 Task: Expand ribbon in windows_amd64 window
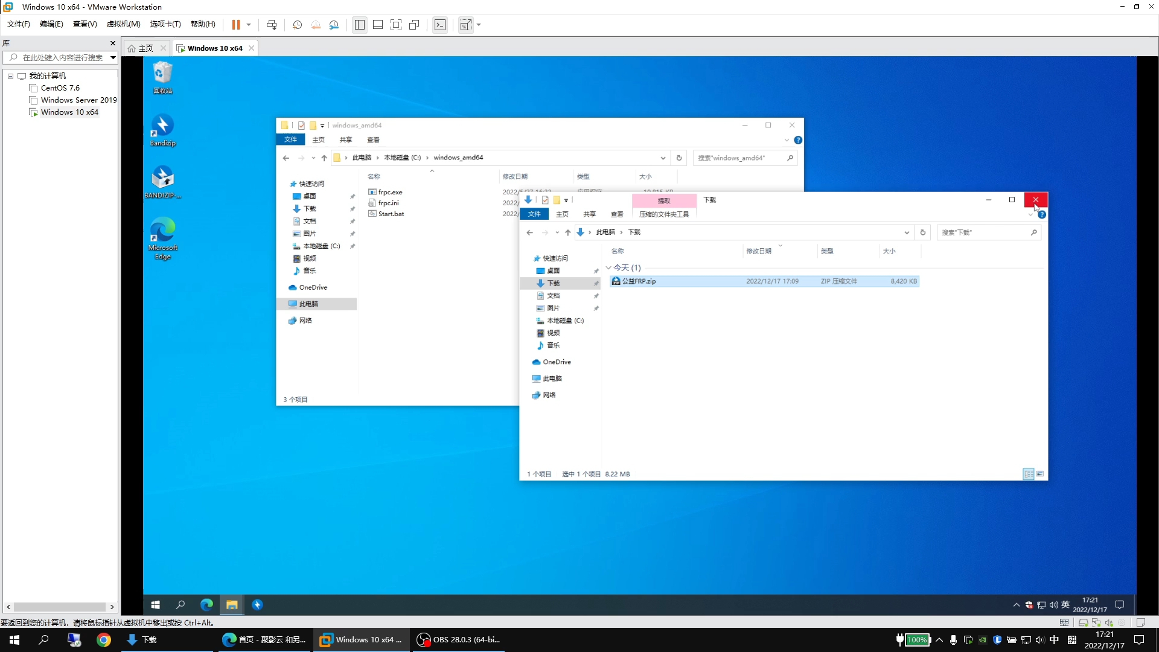click(x=787, y=140)
